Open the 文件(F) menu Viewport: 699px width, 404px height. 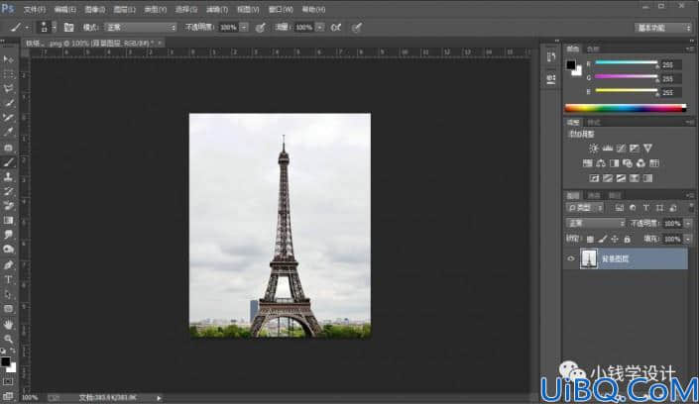tap(35, 9)
